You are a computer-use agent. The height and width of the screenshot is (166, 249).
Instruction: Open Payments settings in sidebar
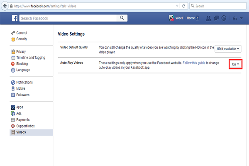tap(23, 120)
